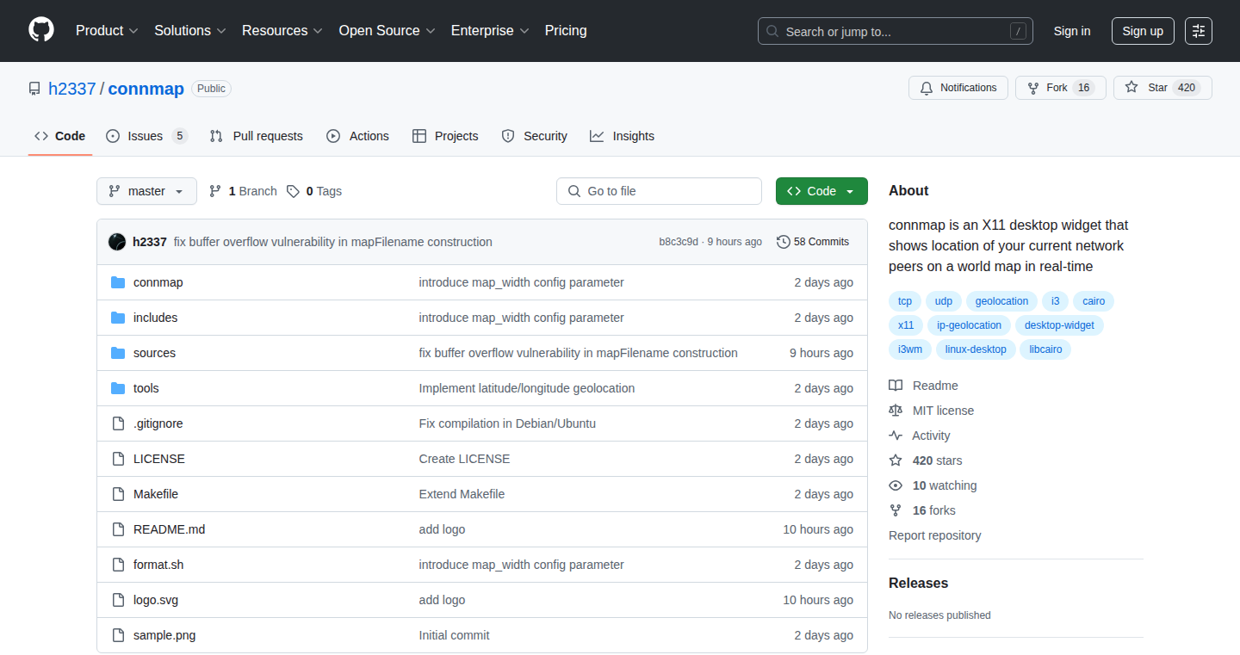Screen dimensions: 1240x655
Task: Expand the Open Source menu
Action: 387,31
